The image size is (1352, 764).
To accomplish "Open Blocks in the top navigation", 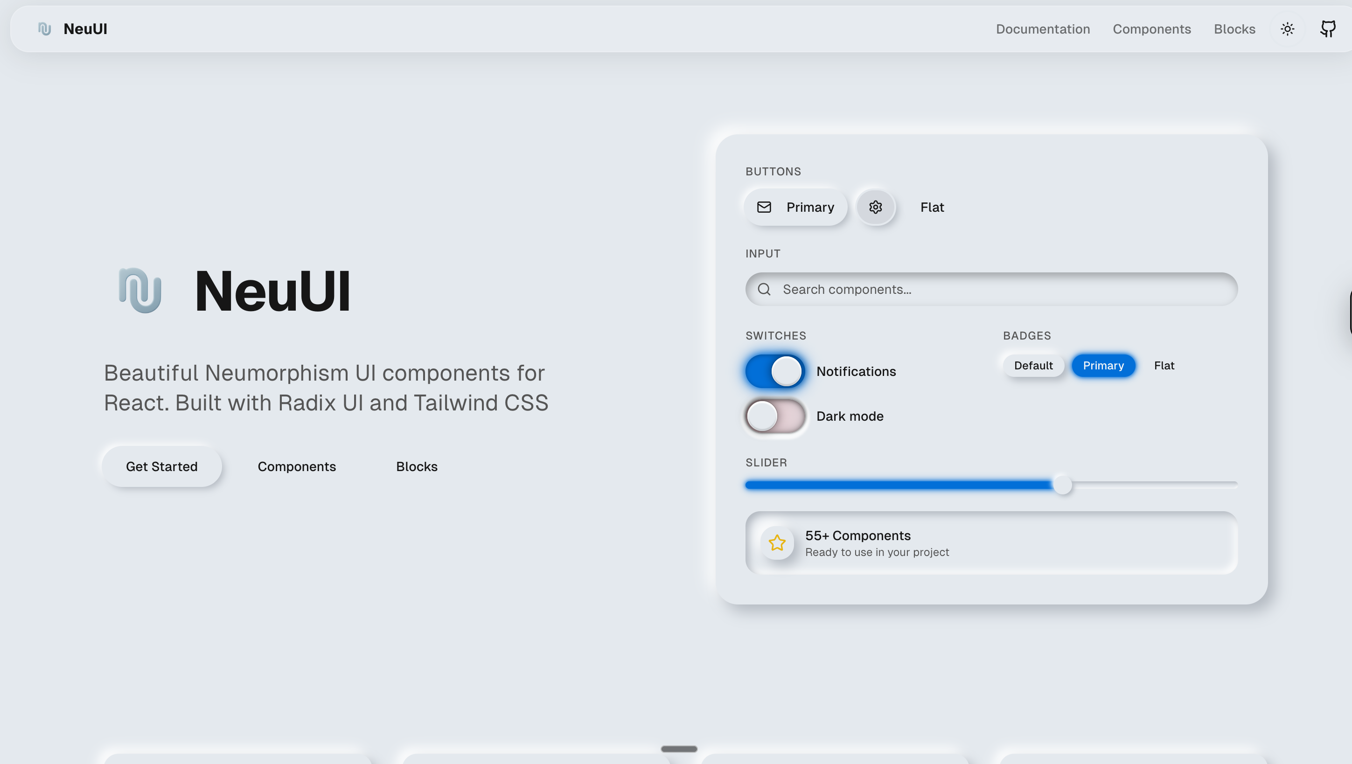I will (x=1234, y=29).
